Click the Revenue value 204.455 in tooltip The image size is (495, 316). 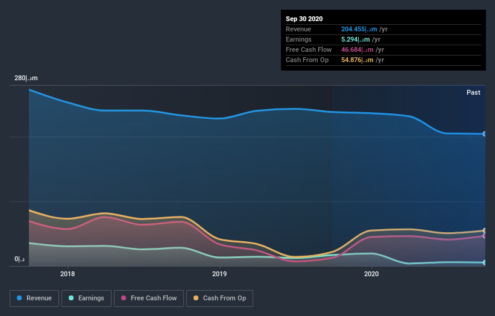(x=359, y=29)
